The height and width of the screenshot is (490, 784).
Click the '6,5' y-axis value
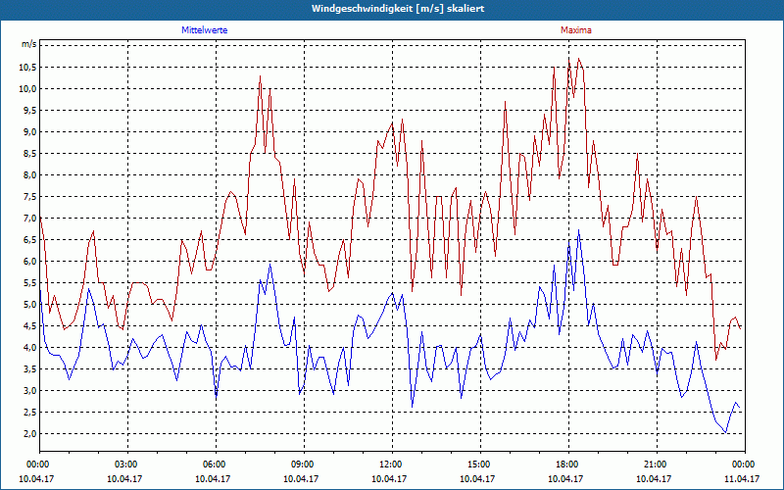(x=29, y=239)
